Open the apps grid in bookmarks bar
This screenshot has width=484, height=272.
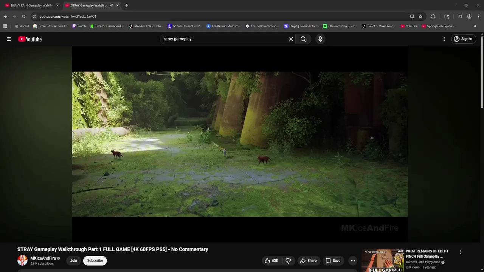pyautogui.click(x=5, y=26)
